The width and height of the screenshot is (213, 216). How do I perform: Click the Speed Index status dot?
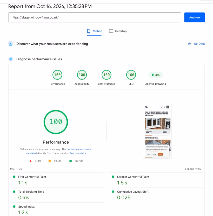point(14,206)
